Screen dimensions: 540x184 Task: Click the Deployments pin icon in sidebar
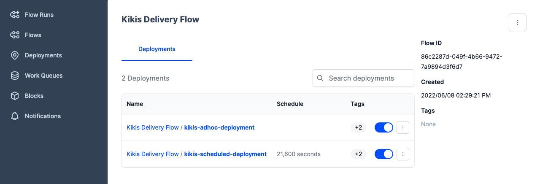15,55
